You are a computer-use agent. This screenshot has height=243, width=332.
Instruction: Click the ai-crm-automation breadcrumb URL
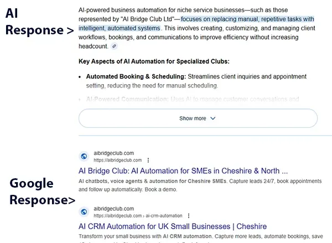(138, 216)
